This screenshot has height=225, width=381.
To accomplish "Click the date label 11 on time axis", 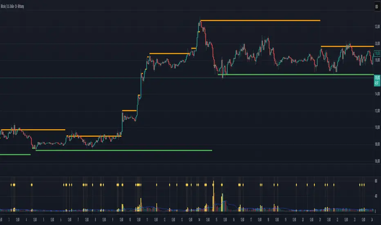I will pyautogui.click(x=147, y=220).
